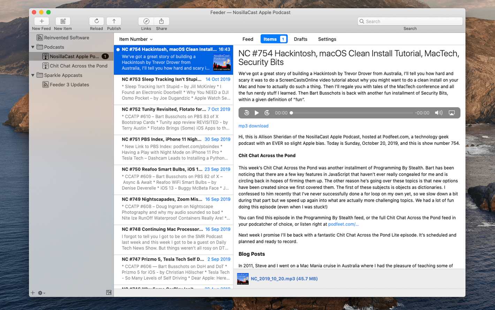
Task: Open the podfeet.com/... link
Action: 343,224
